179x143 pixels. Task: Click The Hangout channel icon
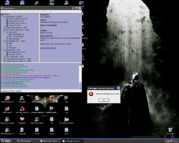(5, 16)
